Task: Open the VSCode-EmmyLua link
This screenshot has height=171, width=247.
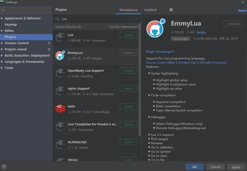Action: click(213, 62)
